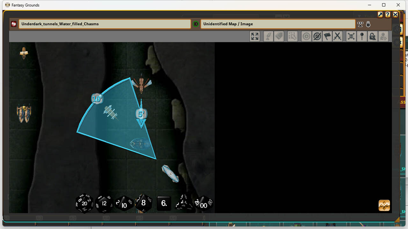
Task: Expand a sidebar icon on right edge
Action: 397,29
